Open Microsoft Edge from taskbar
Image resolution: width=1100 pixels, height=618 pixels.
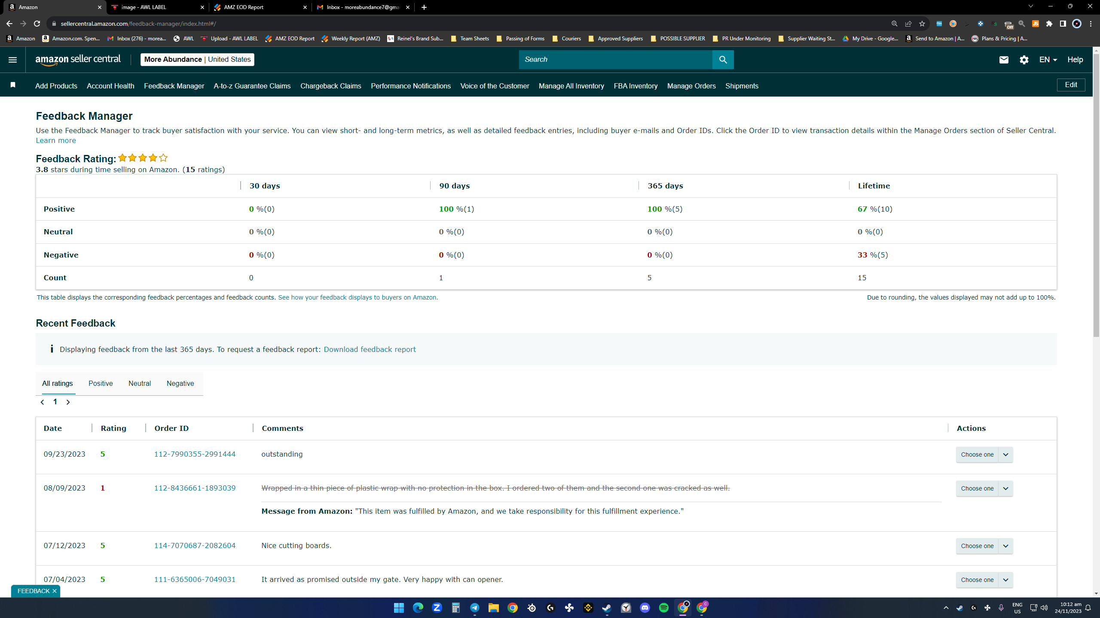(x=418, y=608)
